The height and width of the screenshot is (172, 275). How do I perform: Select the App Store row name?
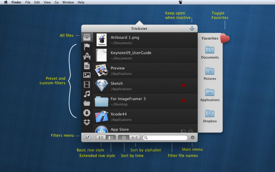[120, 130]
